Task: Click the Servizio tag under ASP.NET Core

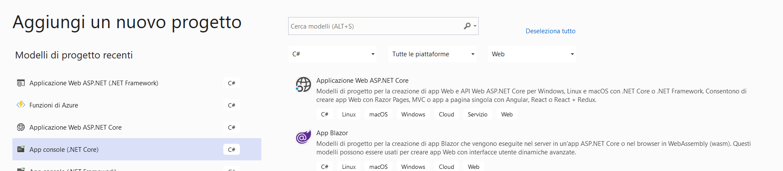Action: point(477,114)
